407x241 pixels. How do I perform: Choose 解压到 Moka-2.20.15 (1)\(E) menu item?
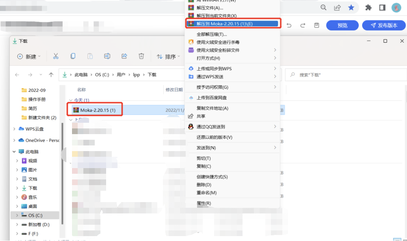click(x=232, y=24)
